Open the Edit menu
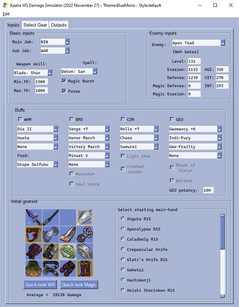The image size is (239, 307). 6,14
